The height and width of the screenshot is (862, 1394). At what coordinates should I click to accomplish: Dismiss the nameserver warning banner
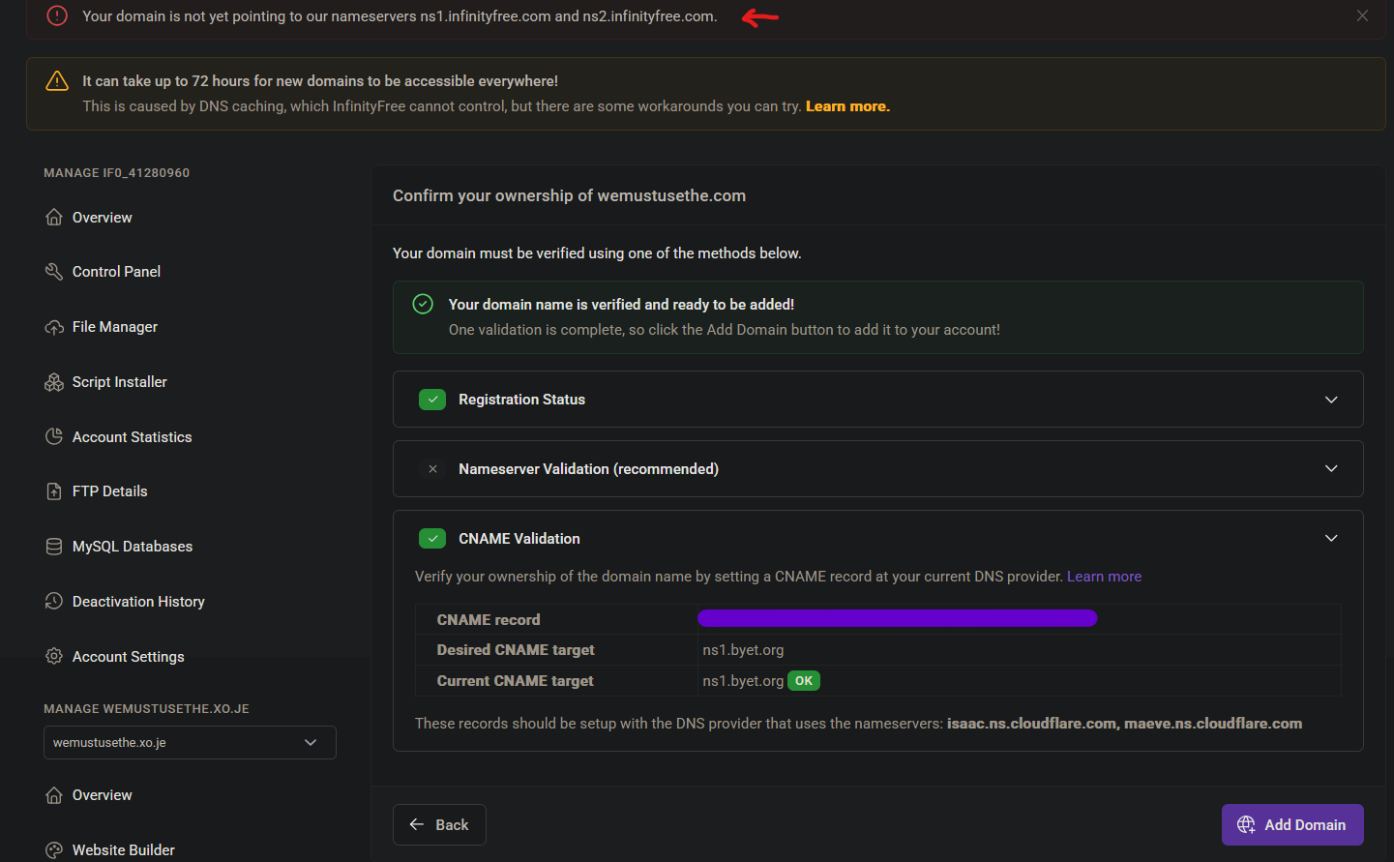pyautogui.click(x=1362, y=15)
